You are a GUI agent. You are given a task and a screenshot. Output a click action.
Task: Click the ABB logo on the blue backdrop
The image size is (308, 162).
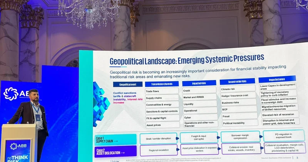tap(16, 94)
